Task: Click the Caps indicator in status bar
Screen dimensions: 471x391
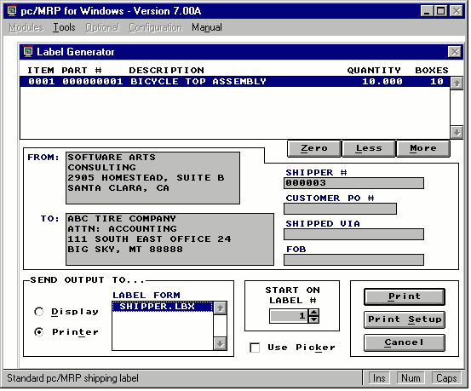Action: point(446,378)
